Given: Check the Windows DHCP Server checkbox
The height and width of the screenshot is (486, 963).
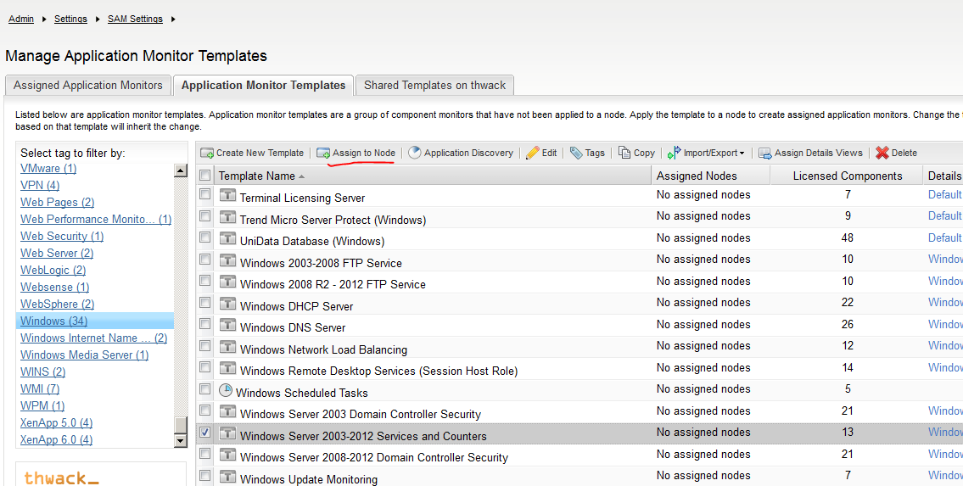Looking at the screenshot, I should pyautogui.click(x=205, y=303).
